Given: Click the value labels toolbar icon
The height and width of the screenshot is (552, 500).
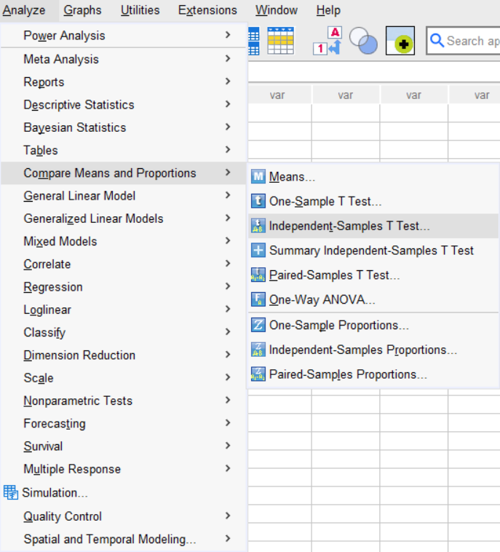Looking at the screenshot, I should 328,41.
